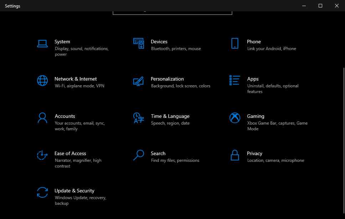Image resolution: width=345 pixels, height=219 pixels.
Task: Click 'Display, sound, notifications, power' description
Action: click(x=82, y=51)
